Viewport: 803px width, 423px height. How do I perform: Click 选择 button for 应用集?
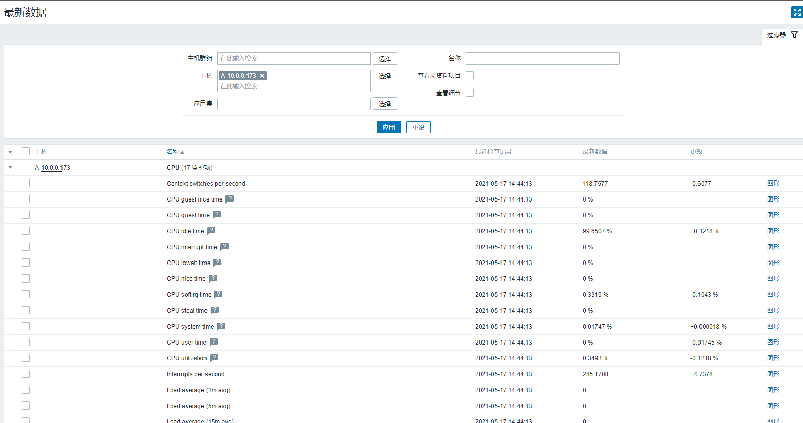click(385, 104)
